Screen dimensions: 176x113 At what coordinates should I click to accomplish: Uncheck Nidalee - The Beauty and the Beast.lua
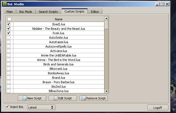[8, 28]
